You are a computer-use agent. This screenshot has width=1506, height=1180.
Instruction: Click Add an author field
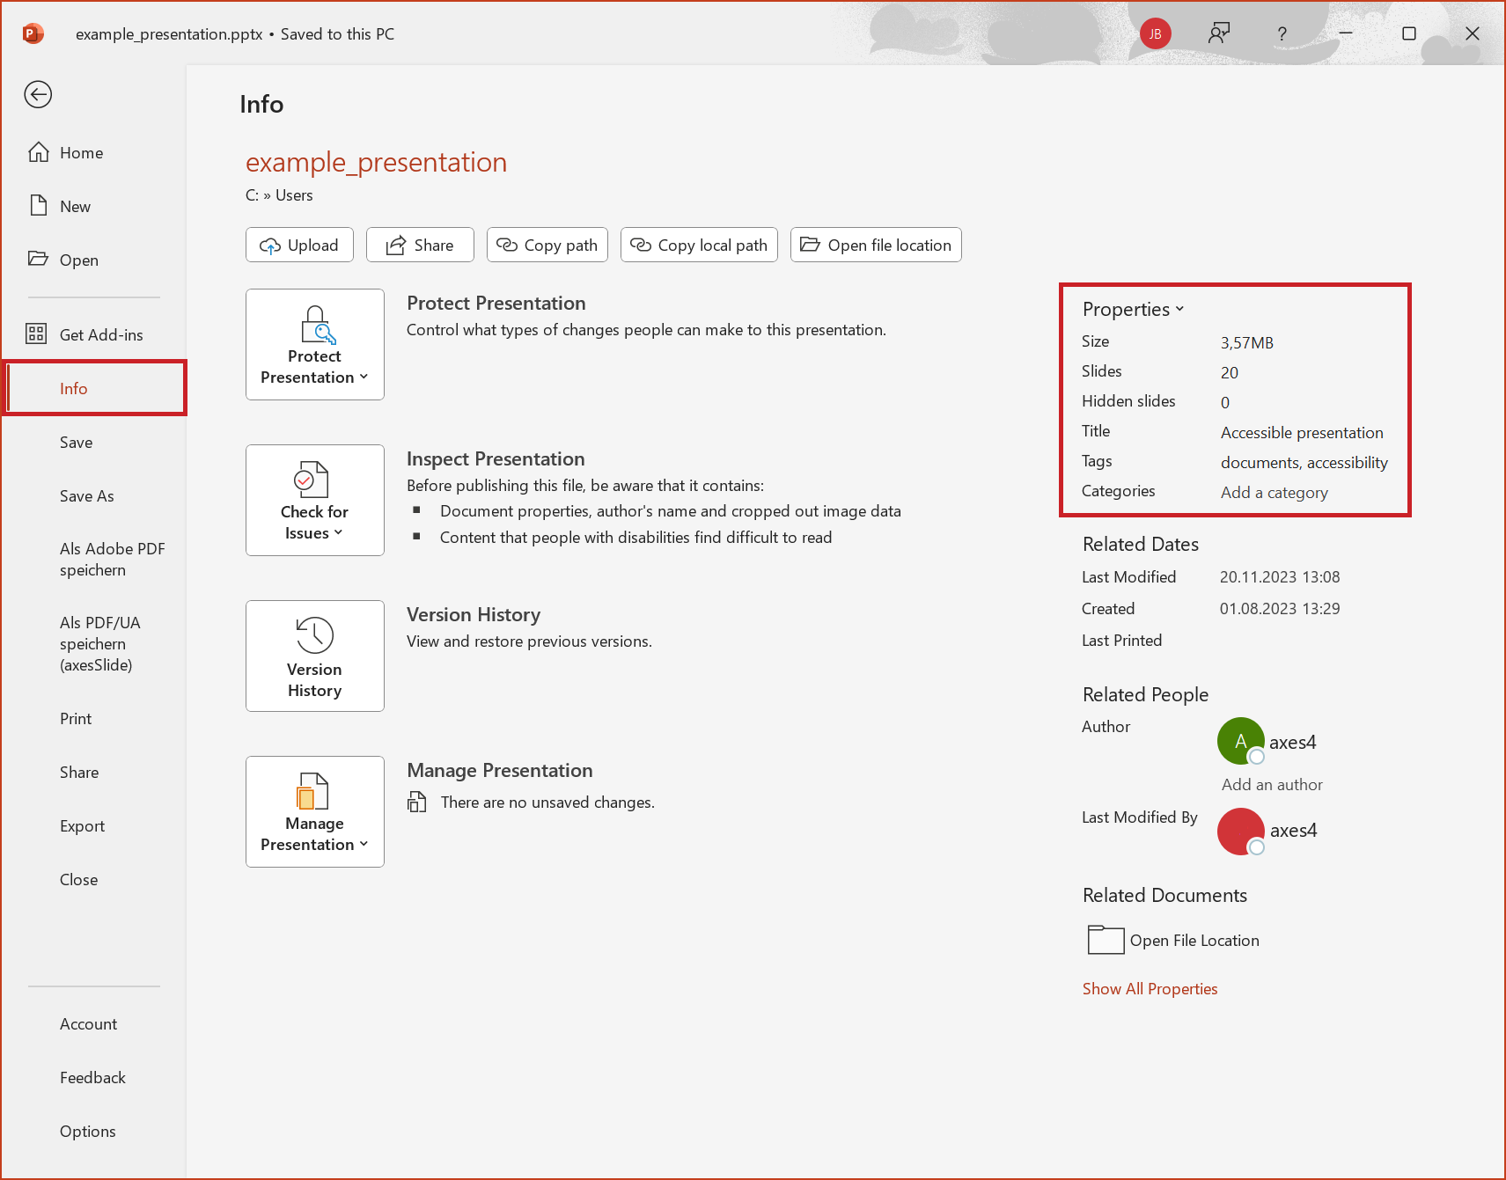tap(1272, 785)
